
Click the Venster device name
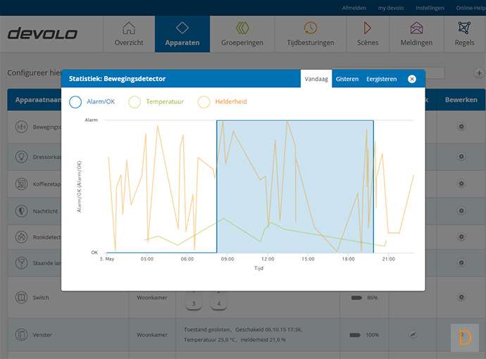[42, 335]
